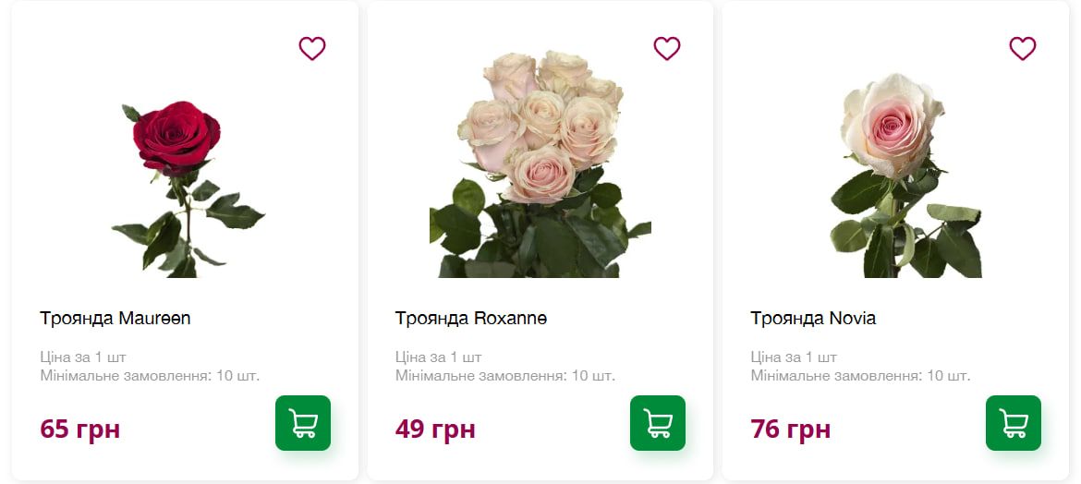Add Троянда Roxanne to the shopping cart
This screenshot has width=1081, height=484.
(x=658, y=423)
